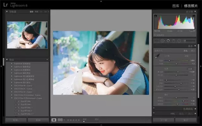Collapse the Histogram panel
The width and height of the screenshot is (202, 126).
coord(195,11)
